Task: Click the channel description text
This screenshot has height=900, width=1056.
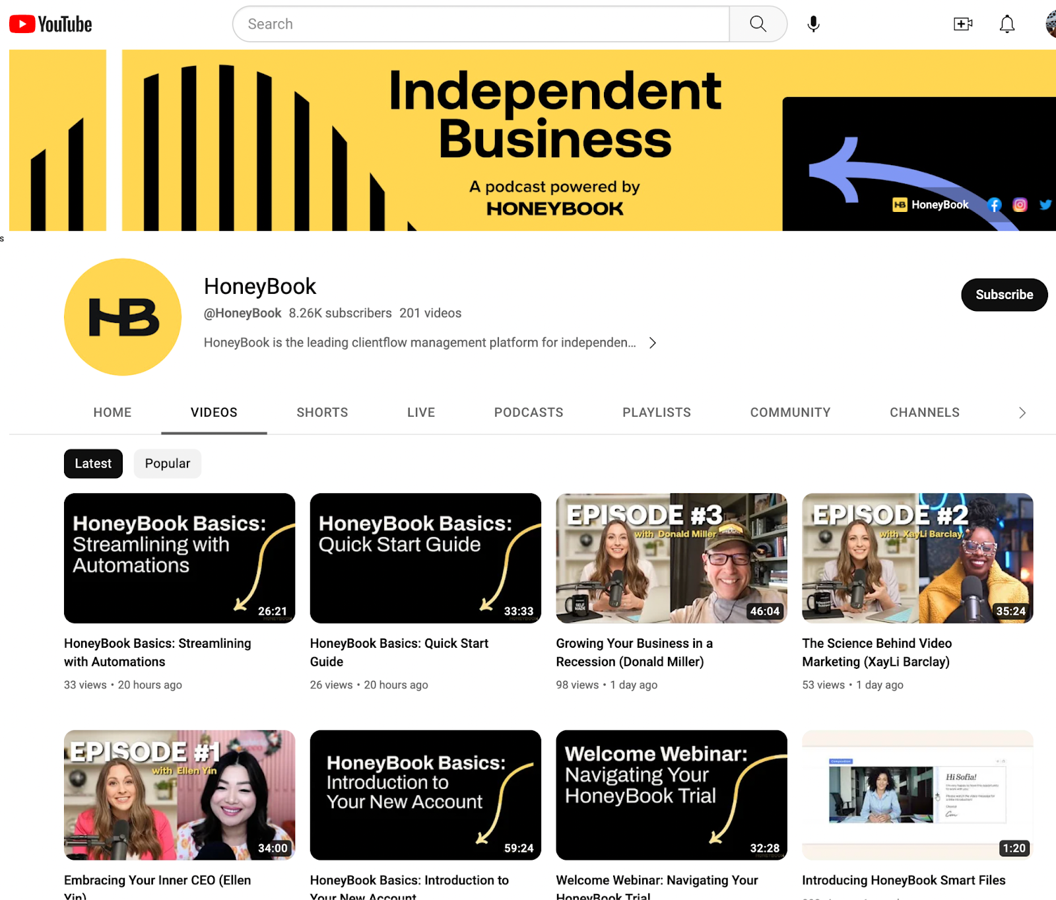Action: pyautogui.click(x=420, y=343)
